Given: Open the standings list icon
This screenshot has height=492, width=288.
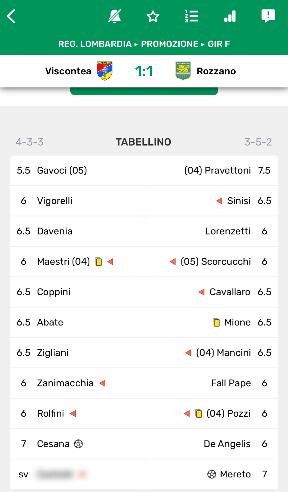Looking at the screenshot, I should (191, 16).
